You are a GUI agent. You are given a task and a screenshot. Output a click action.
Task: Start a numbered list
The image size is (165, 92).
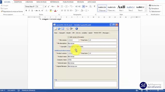tap(67, 6)
